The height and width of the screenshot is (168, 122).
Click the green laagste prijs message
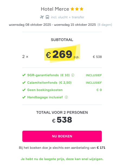click(x=62, y=159)
